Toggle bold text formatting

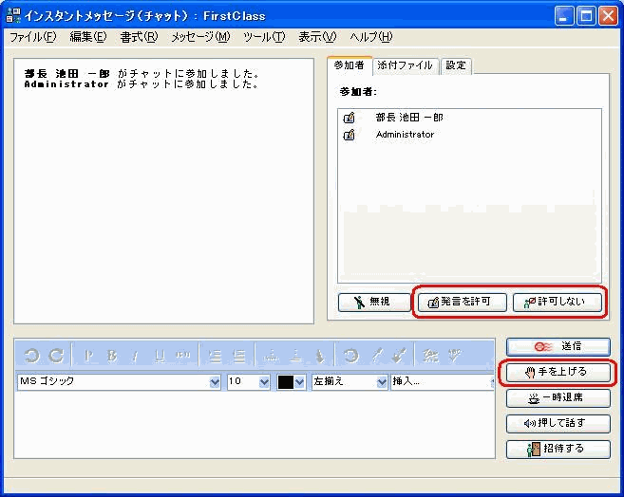pyautogui.click(x=112, y=356)
